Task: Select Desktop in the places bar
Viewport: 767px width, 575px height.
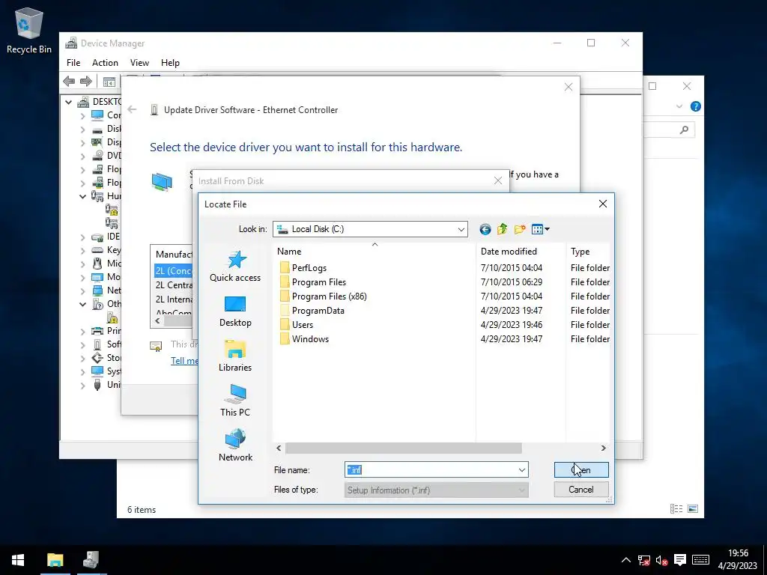Action: [x=235, y=311]
